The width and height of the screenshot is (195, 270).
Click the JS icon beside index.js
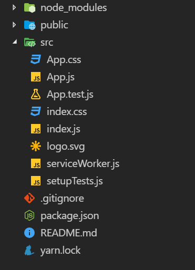[36, 129]
